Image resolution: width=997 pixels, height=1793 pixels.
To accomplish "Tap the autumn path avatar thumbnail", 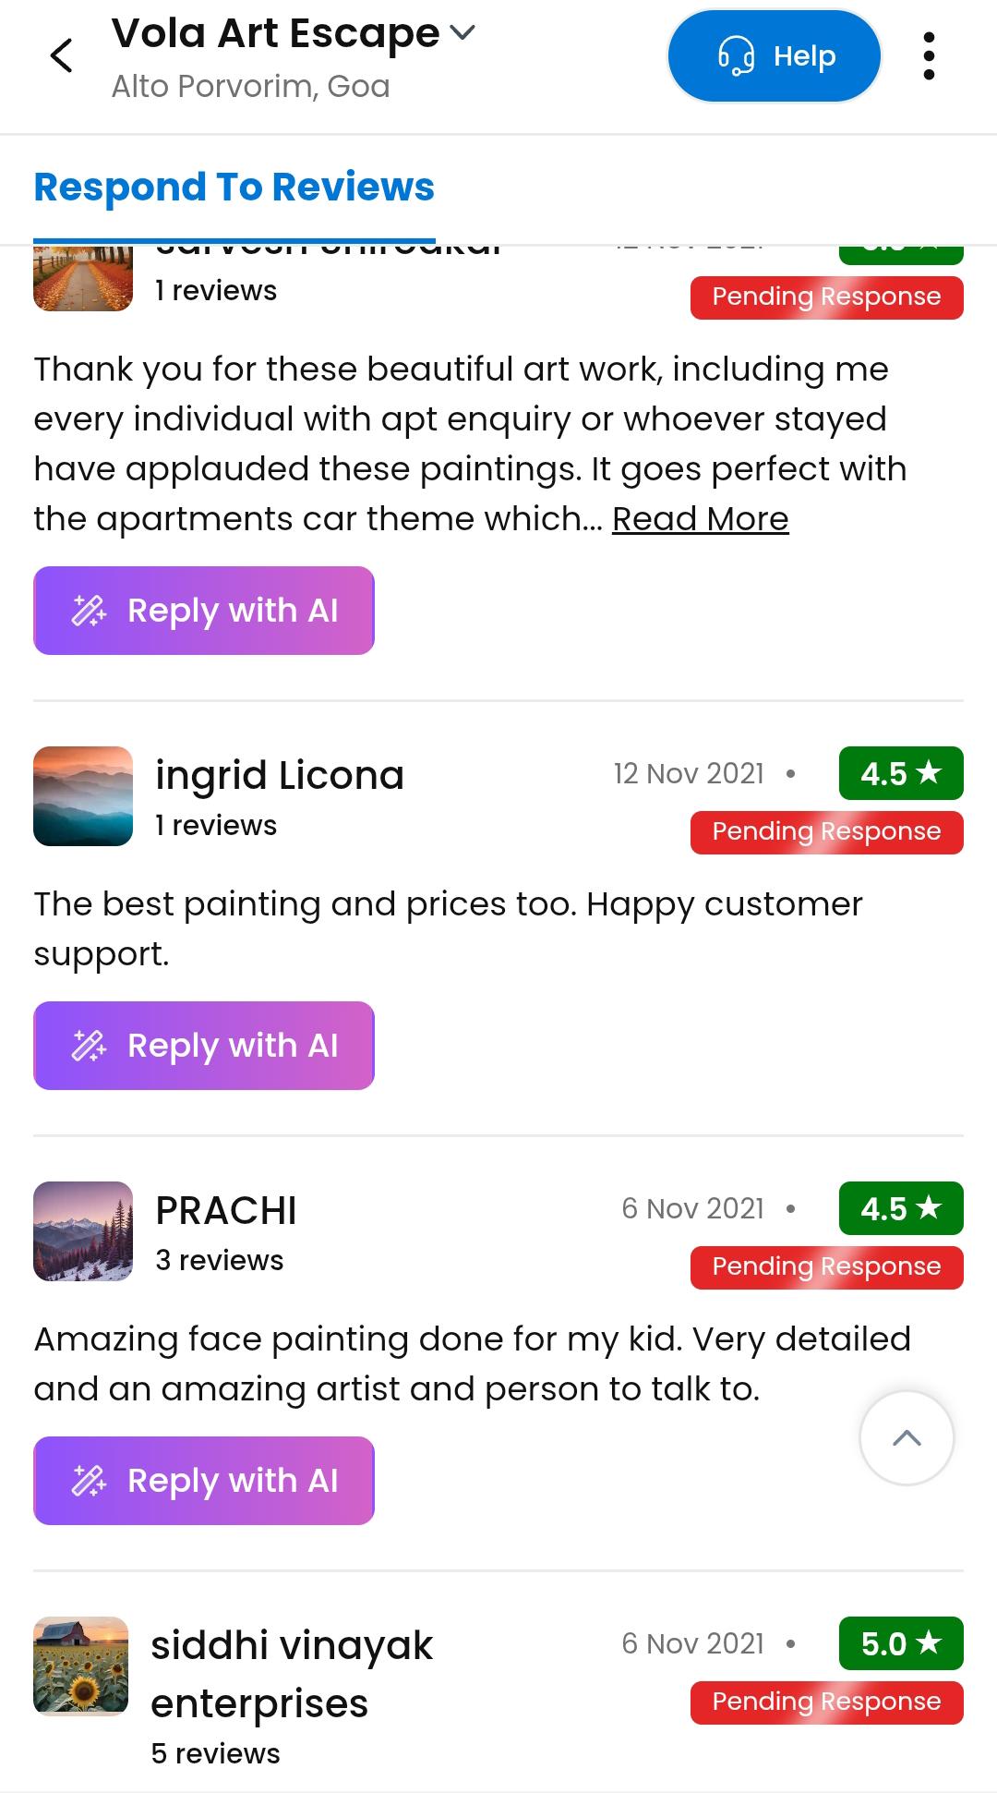I will click(x=83, y=278).
